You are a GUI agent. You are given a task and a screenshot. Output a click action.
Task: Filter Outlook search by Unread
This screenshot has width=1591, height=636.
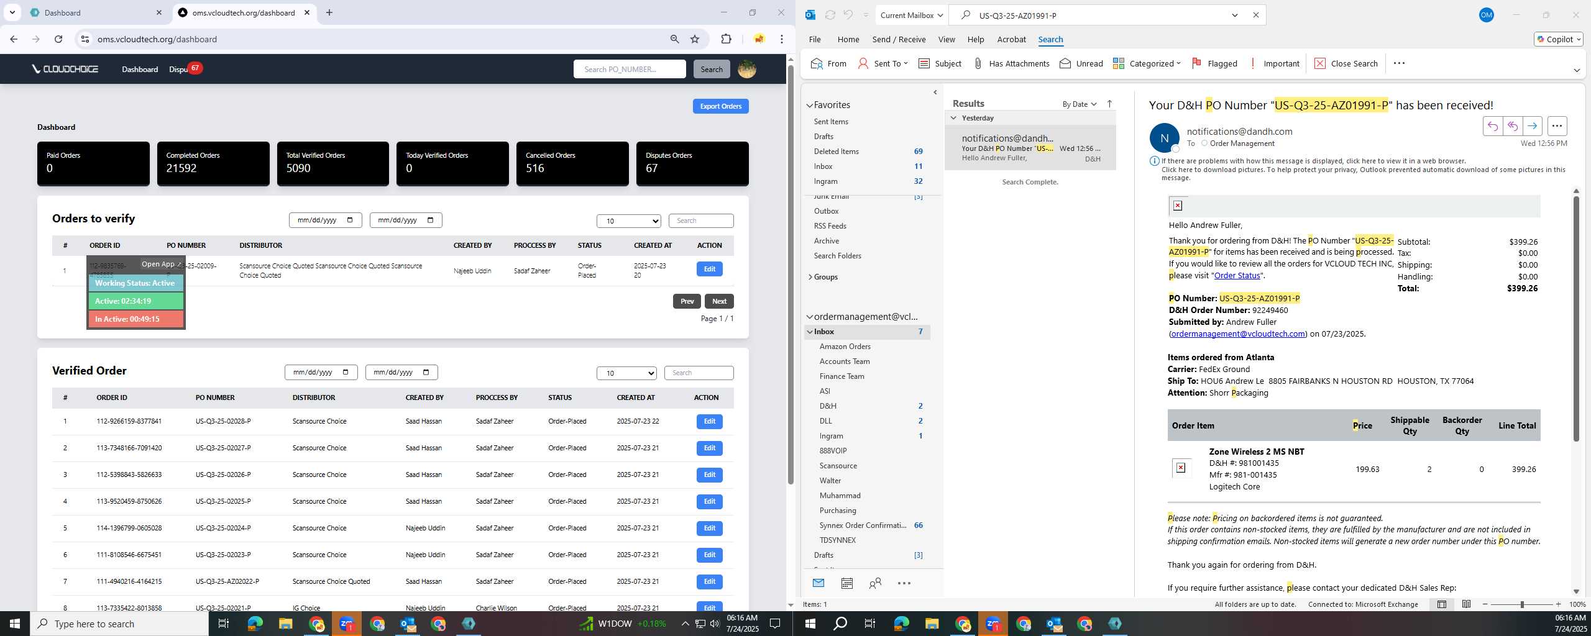(x=1081, y=63)
